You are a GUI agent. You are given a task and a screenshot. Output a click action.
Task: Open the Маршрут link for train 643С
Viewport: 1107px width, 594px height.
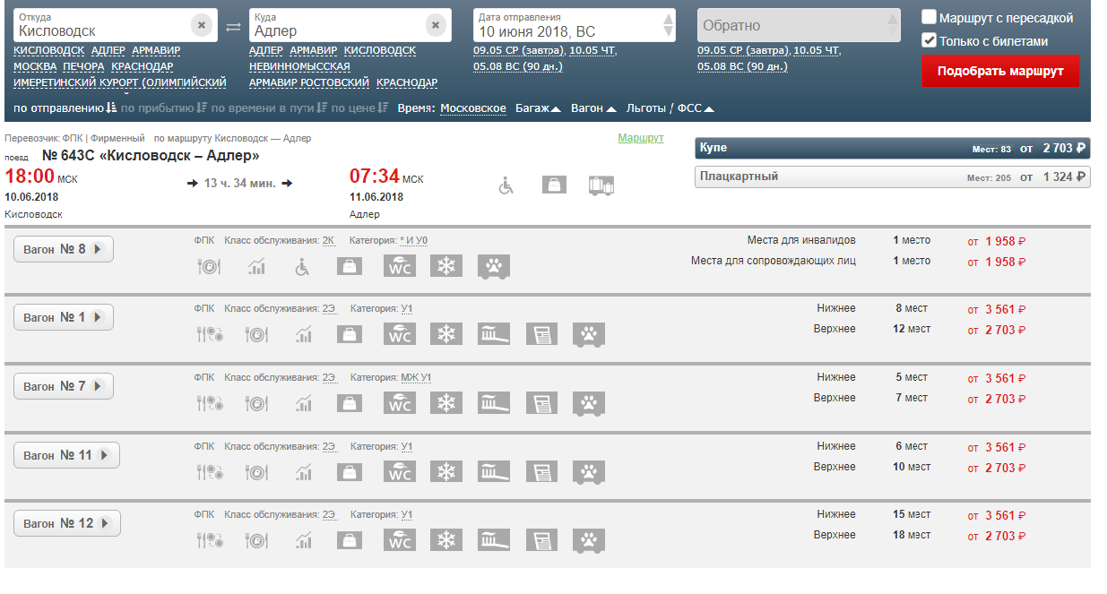640,138
